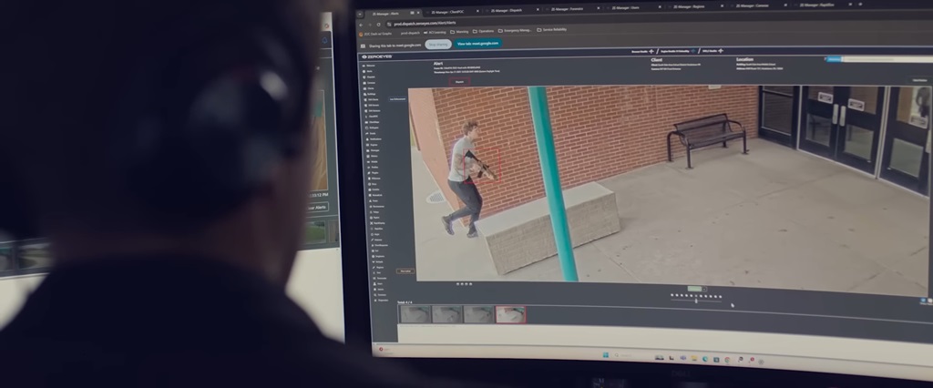The height and width of the screenshot is (388, 933).
Task: Select the fourth red-highlighted alert thumbnail
Action: tap(510, 314)
